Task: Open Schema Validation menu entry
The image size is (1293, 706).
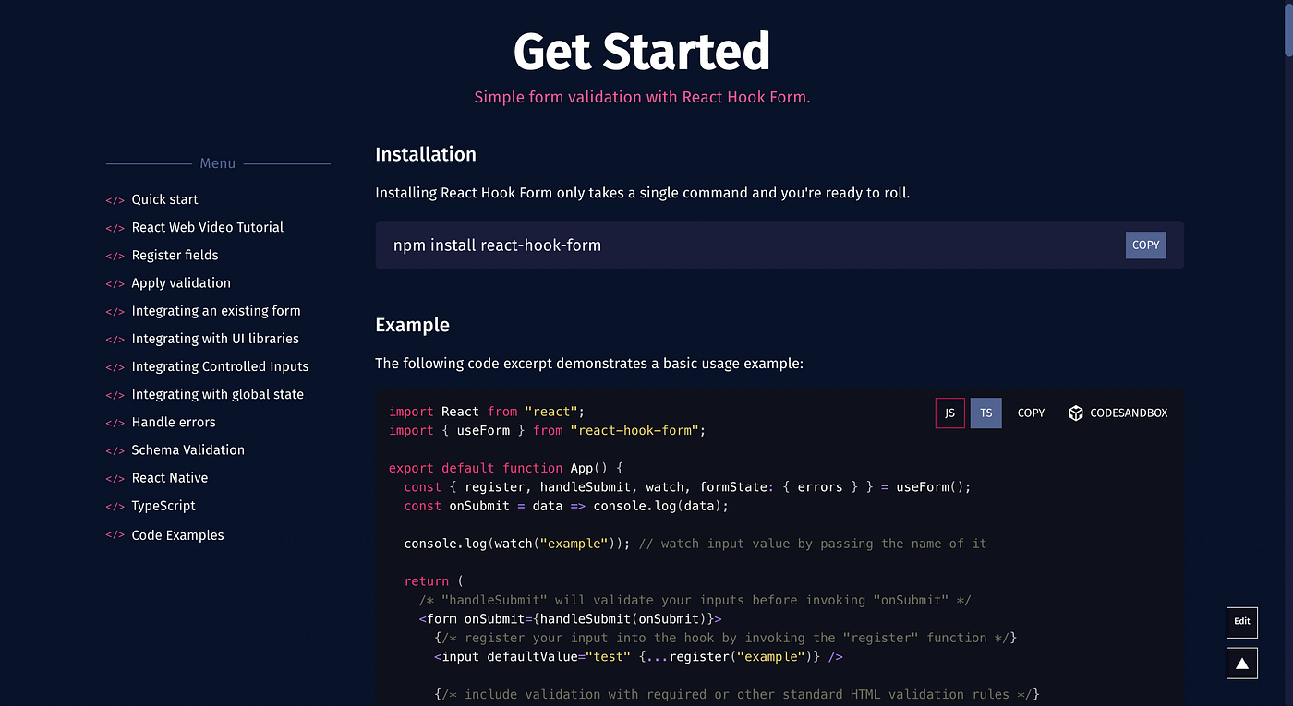Action: click(x=187, y=449)
